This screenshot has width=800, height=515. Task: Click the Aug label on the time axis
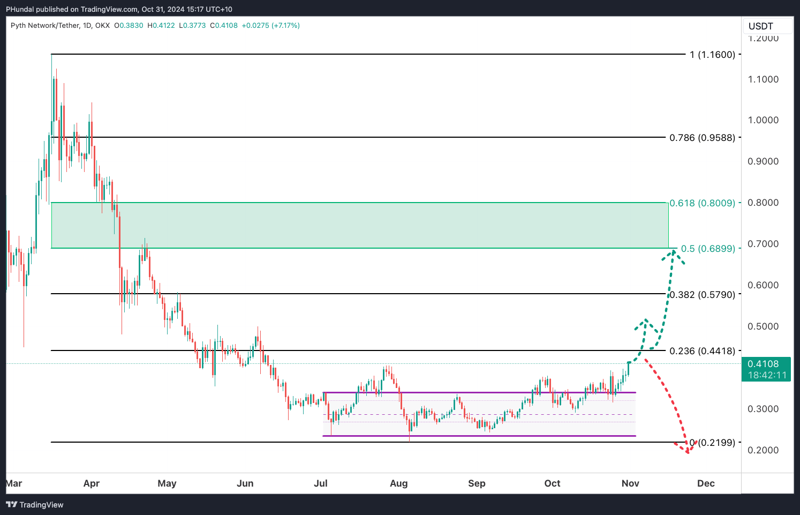399,483
